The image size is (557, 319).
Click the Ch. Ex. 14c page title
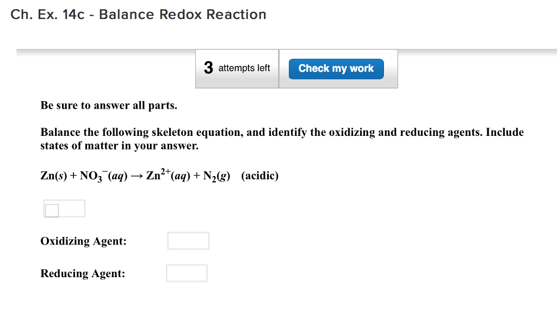click(139, 15)
